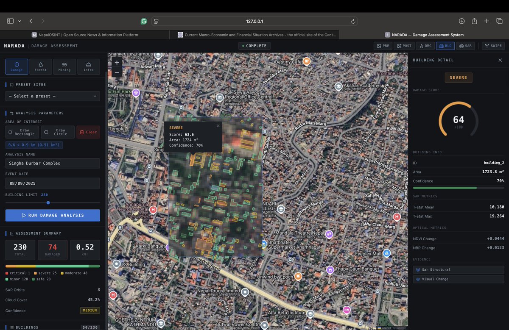Select the Forest analysis mode tab

click(41, 67)
